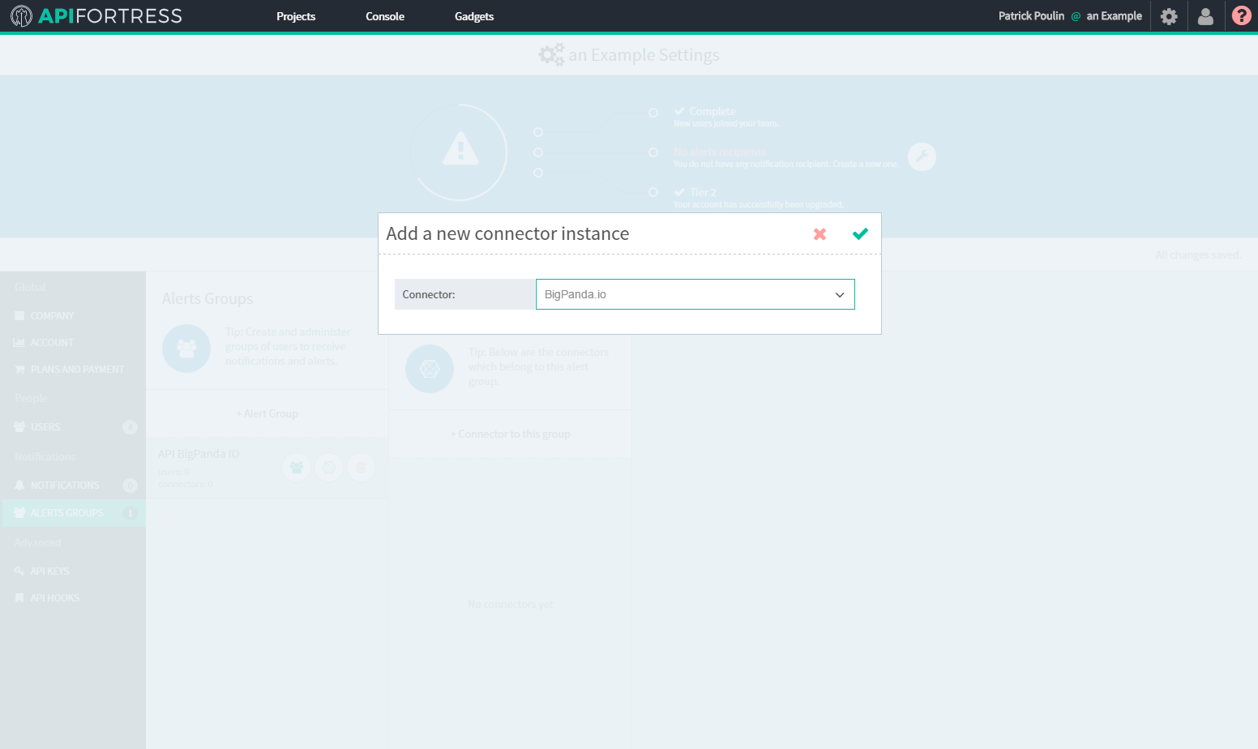Click the + Alert Group button
This screenshot has height=749, width=1258.
(x=267, y=414)
